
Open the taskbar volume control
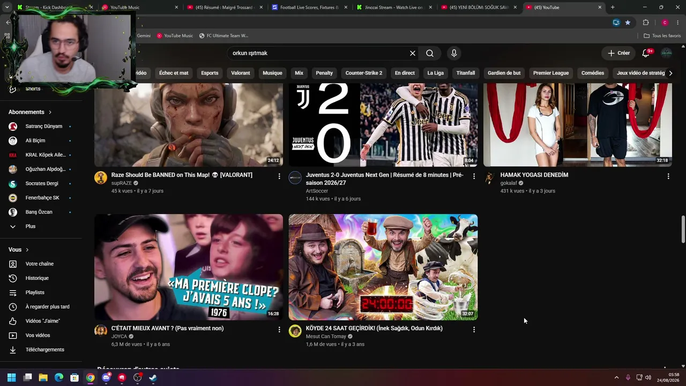[648, 377]
